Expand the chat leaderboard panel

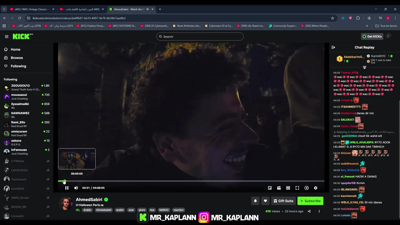click(x=364, y=67)
